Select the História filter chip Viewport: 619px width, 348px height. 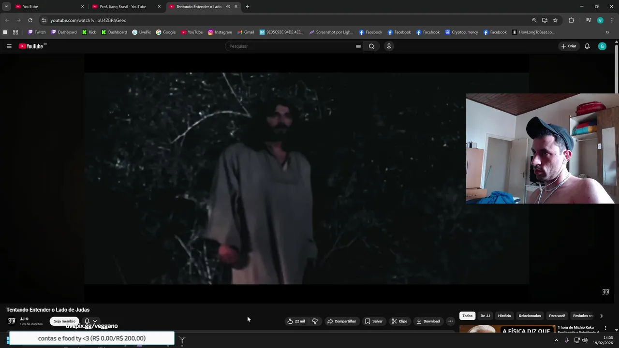[x=504, y=316]
